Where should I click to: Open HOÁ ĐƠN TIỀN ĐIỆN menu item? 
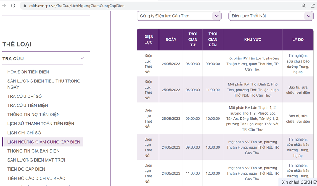point(28,72)
